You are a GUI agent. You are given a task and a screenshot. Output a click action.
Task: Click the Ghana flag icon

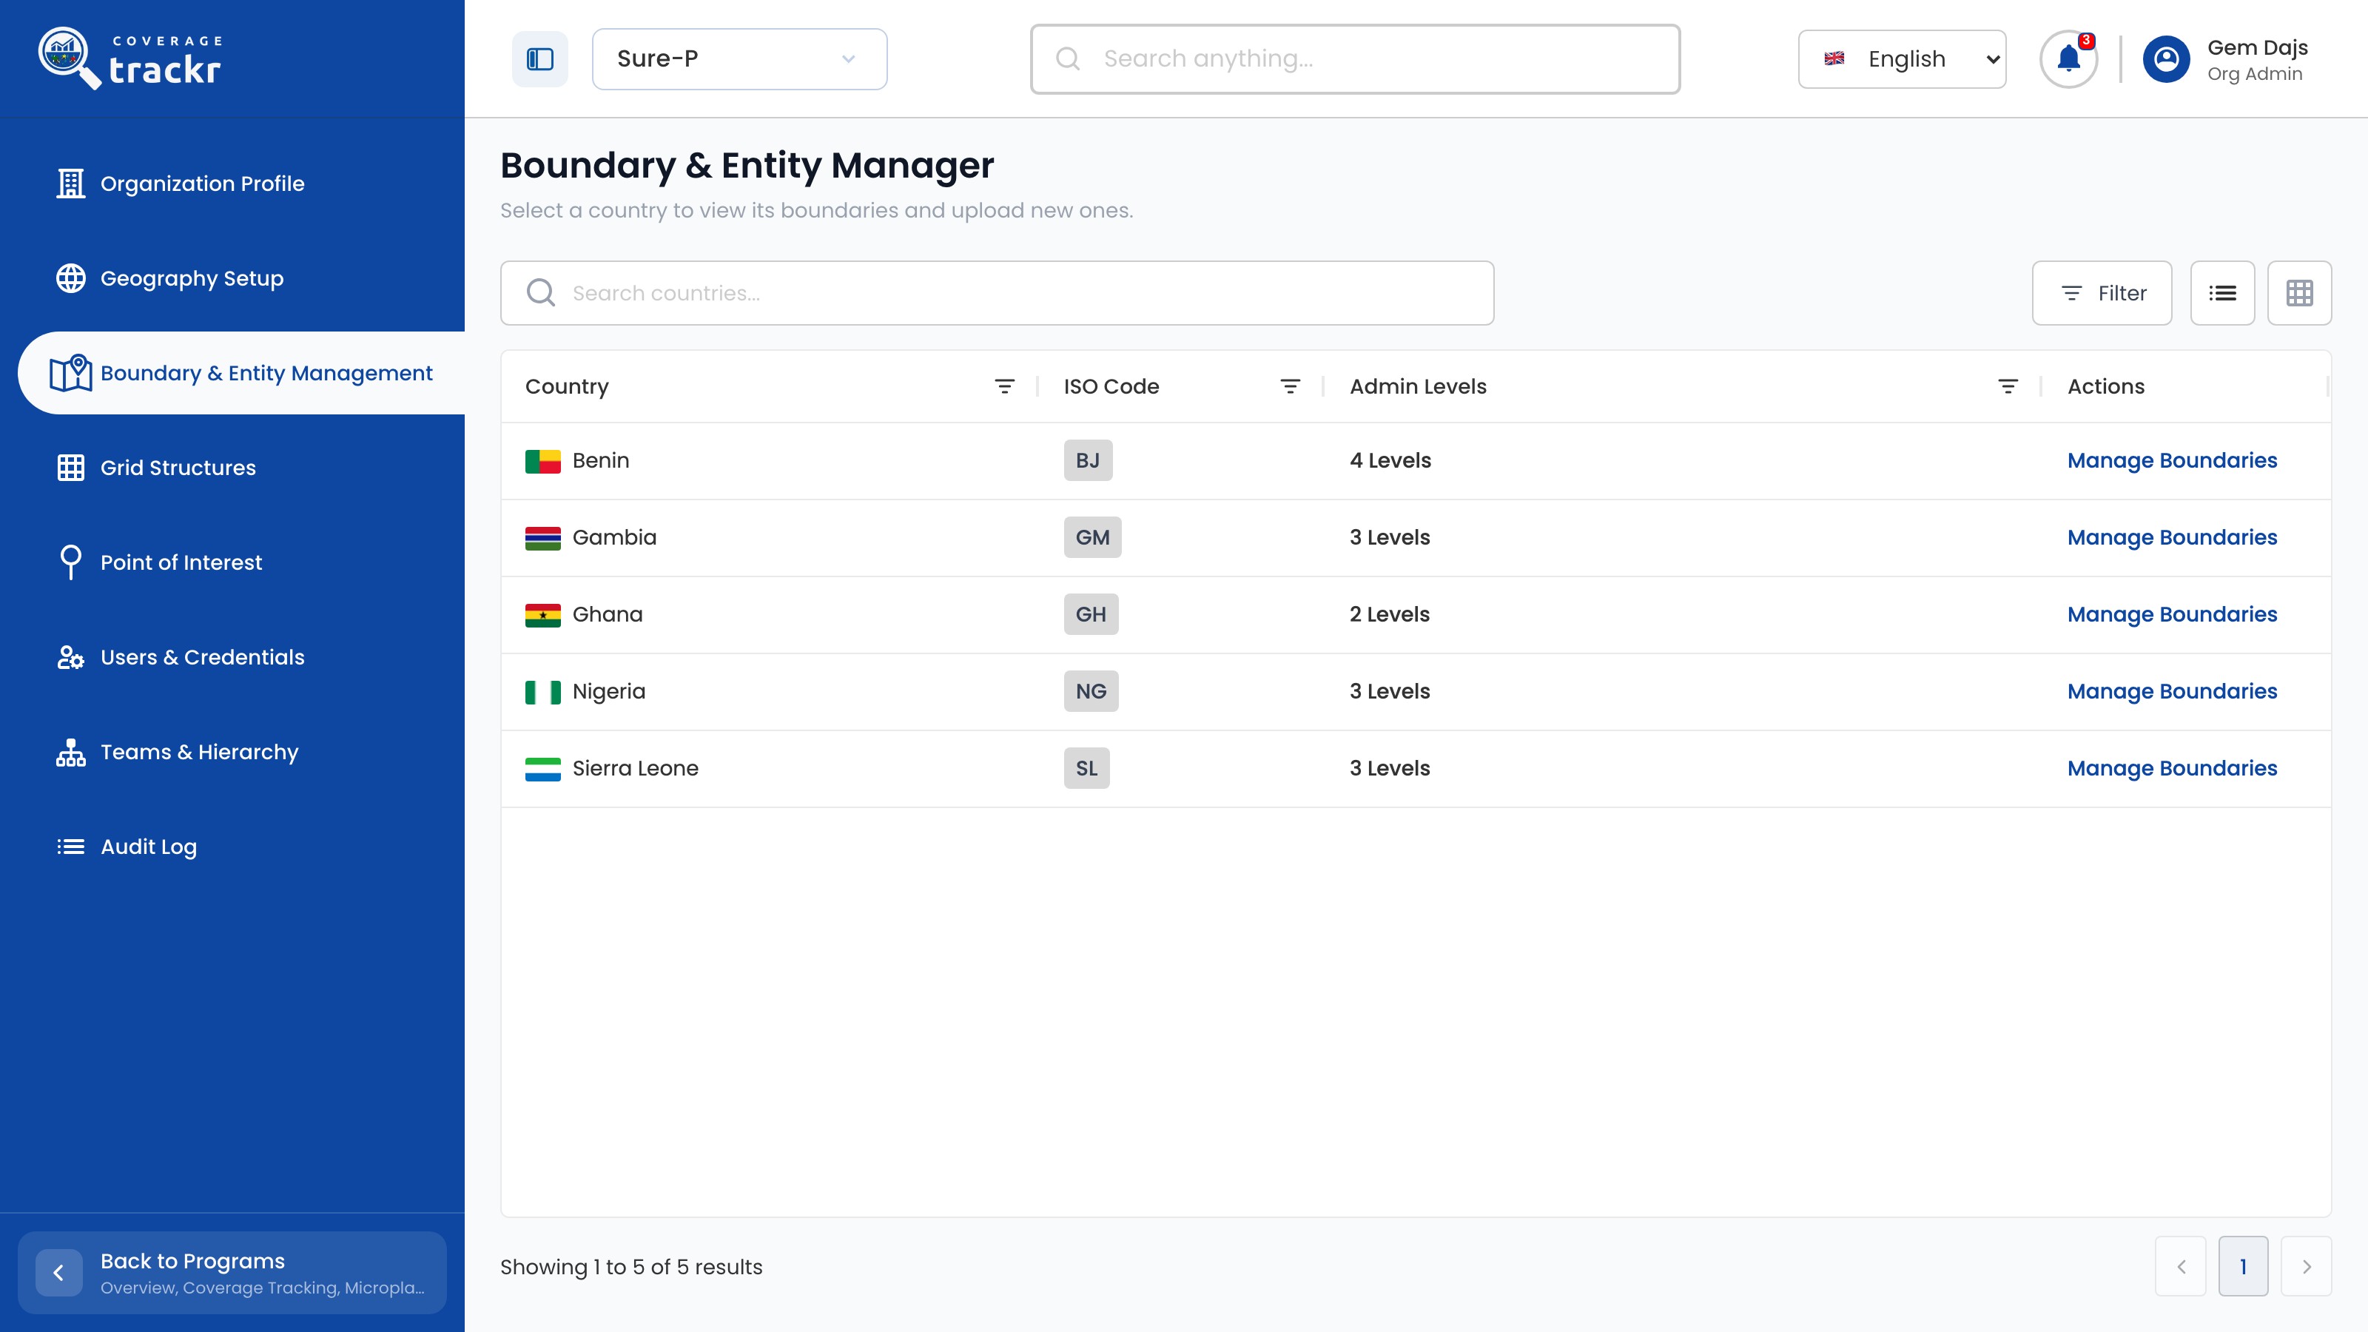click(x=542, y=614)
